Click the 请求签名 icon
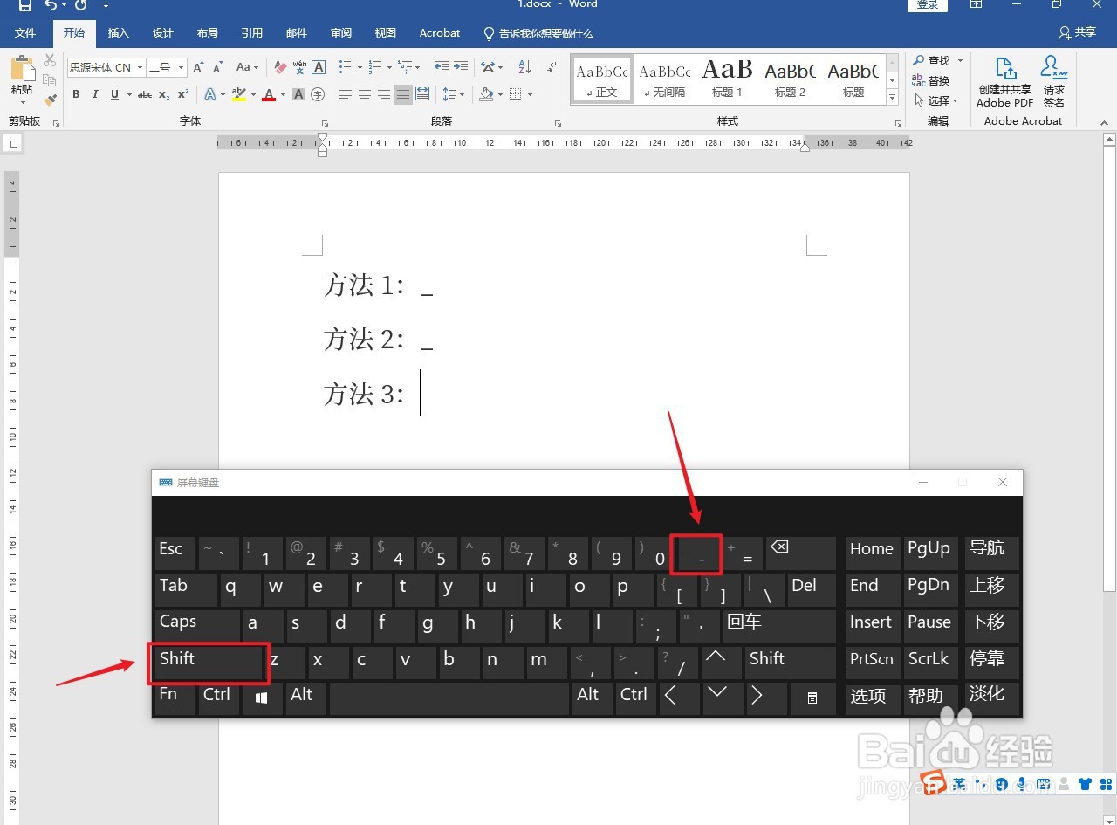 coord(1053,80)
